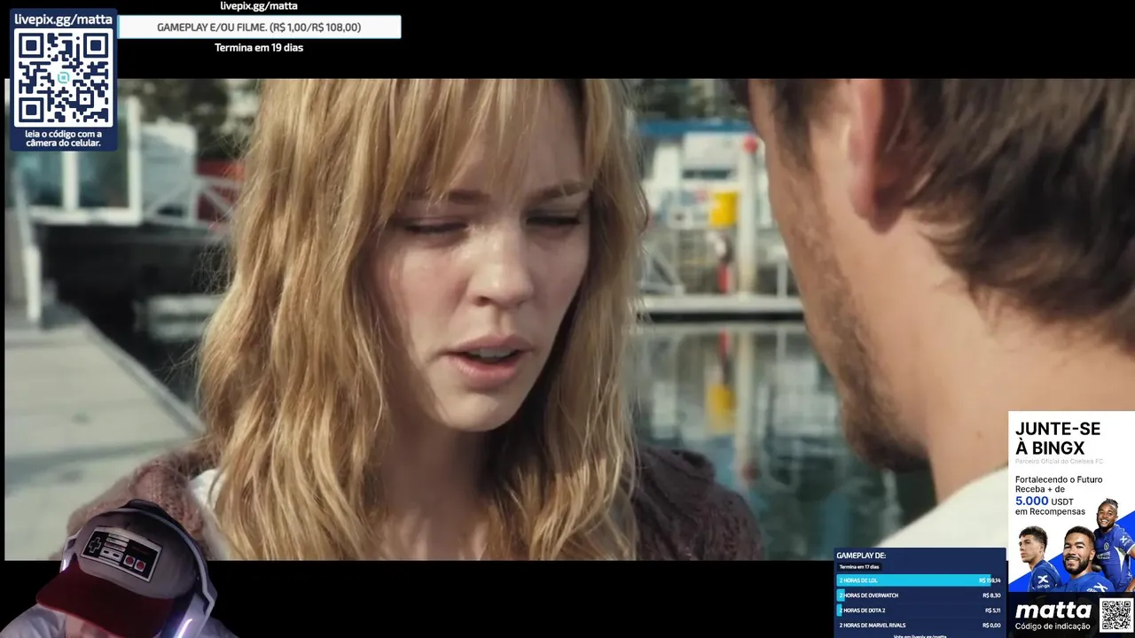Click the matta logo text
Viewport: 1135px width, 638px height.
(1053, 611)
